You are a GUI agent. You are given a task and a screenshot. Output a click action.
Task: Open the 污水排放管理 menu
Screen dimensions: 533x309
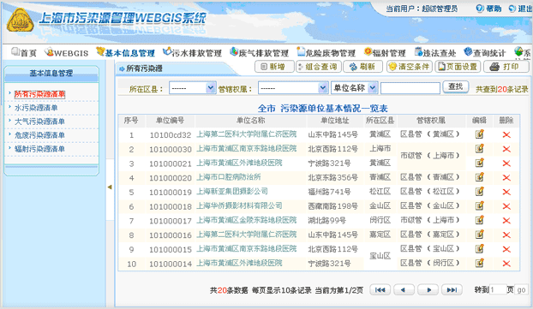coord(192,52)
